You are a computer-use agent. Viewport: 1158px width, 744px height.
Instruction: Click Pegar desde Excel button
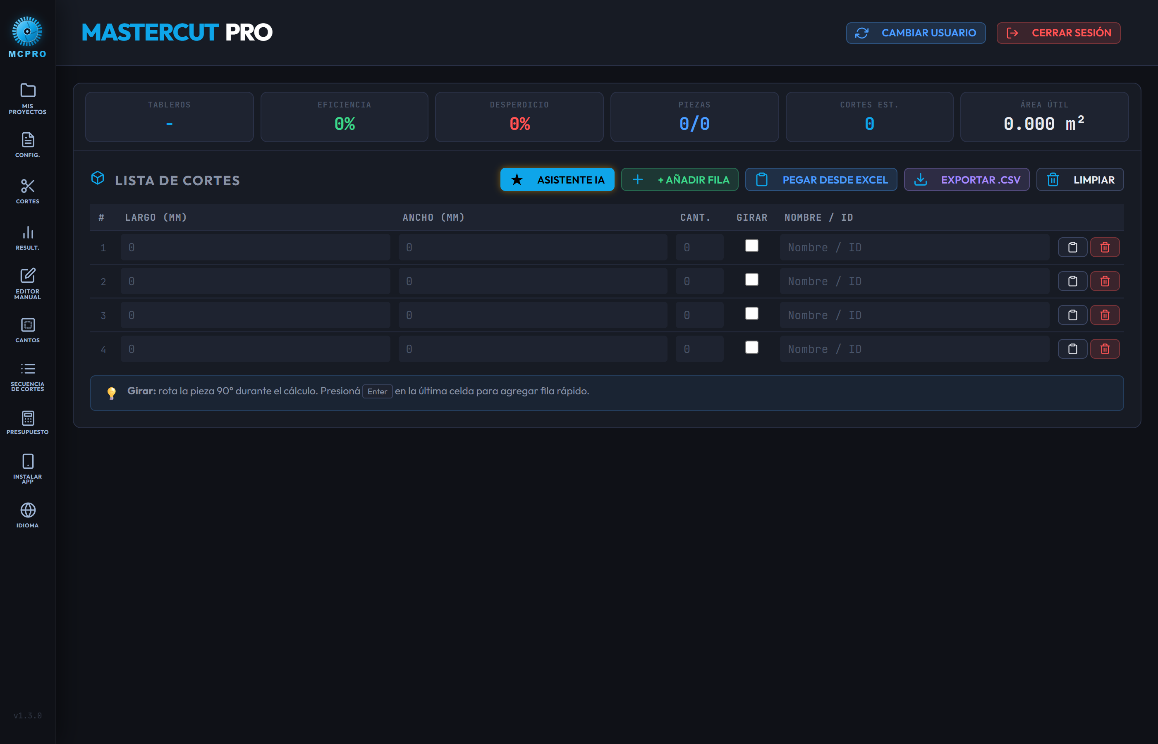click(821, 180)
